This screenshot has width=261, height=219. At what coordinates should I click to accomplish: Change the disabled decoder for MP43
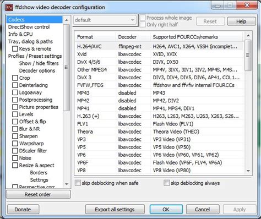pyautogui.click(x=127, y=93)
